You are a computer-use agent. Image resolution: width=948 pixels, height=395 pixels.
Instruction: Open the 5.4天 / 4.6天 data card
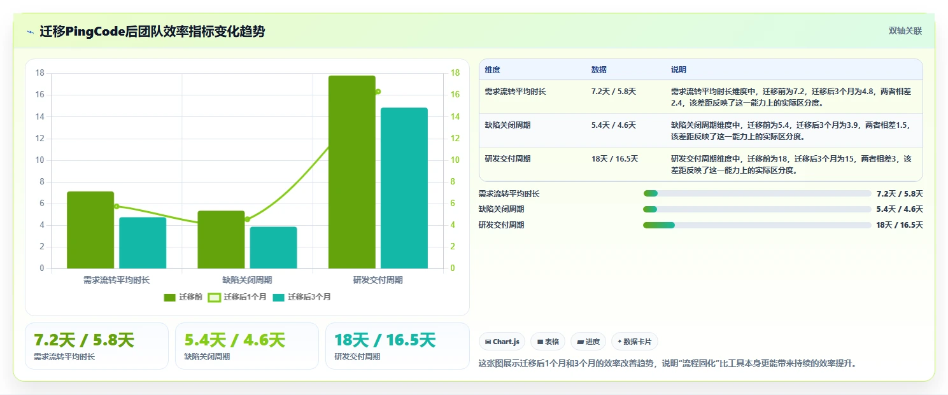247,346
